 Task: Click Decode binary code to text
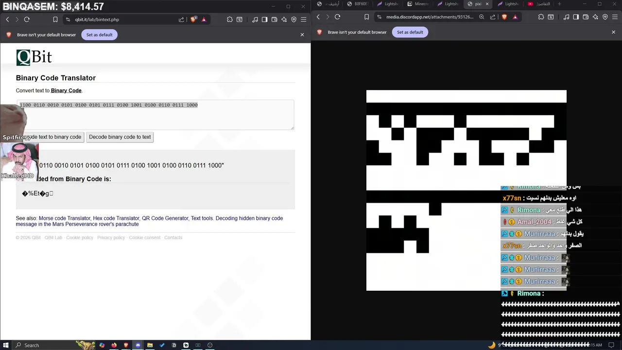click(x=120, y=137)
